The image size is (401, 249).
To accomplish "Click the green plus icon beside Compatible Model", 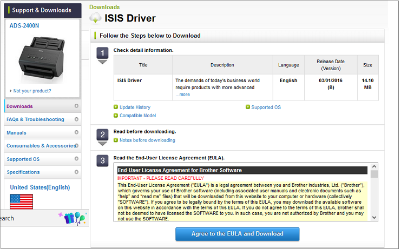I will [116, 116].
